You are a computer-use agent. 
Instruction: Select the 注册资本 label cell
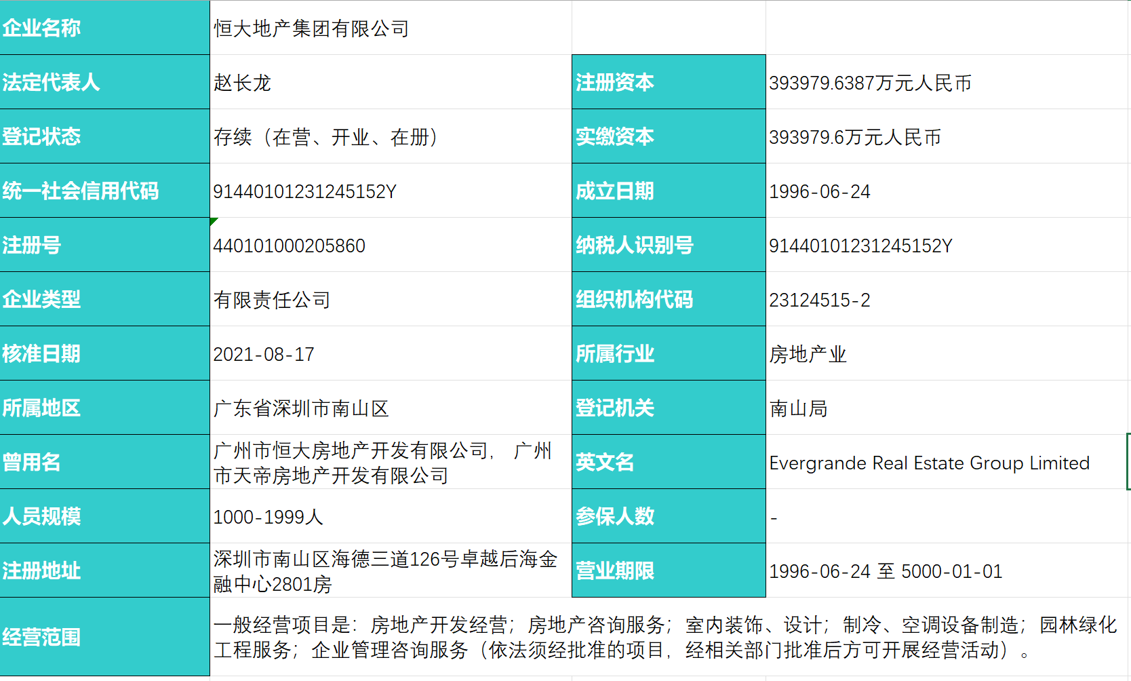(x=669, y=82)
